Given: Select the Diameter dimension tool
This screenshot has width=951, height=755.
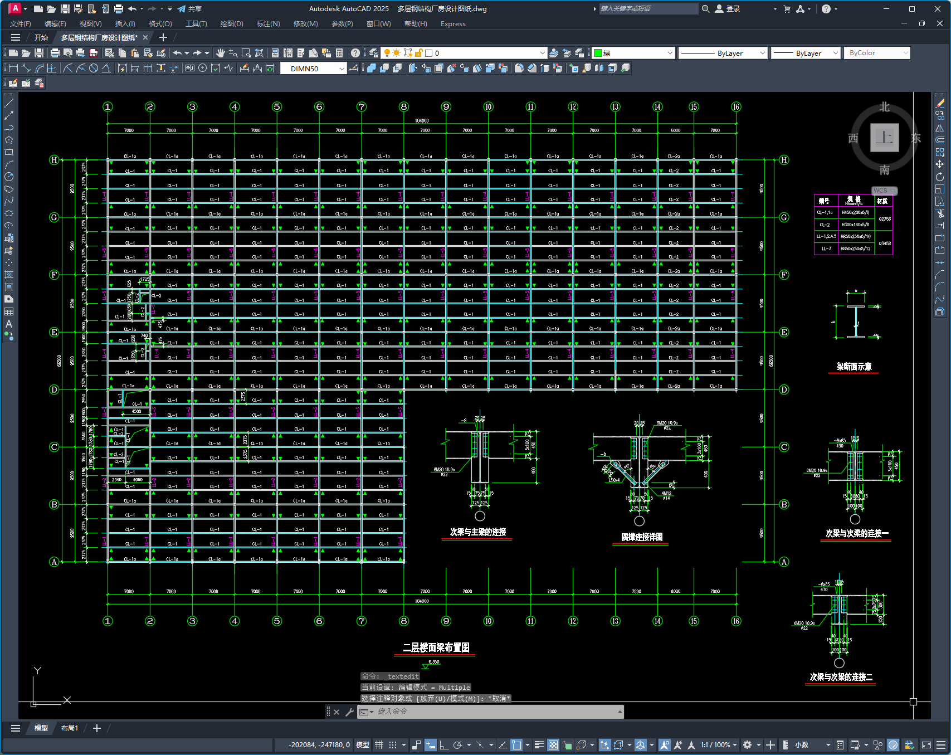Looking at the screenshot, I should pyautogui.click(x=94, y=68).
